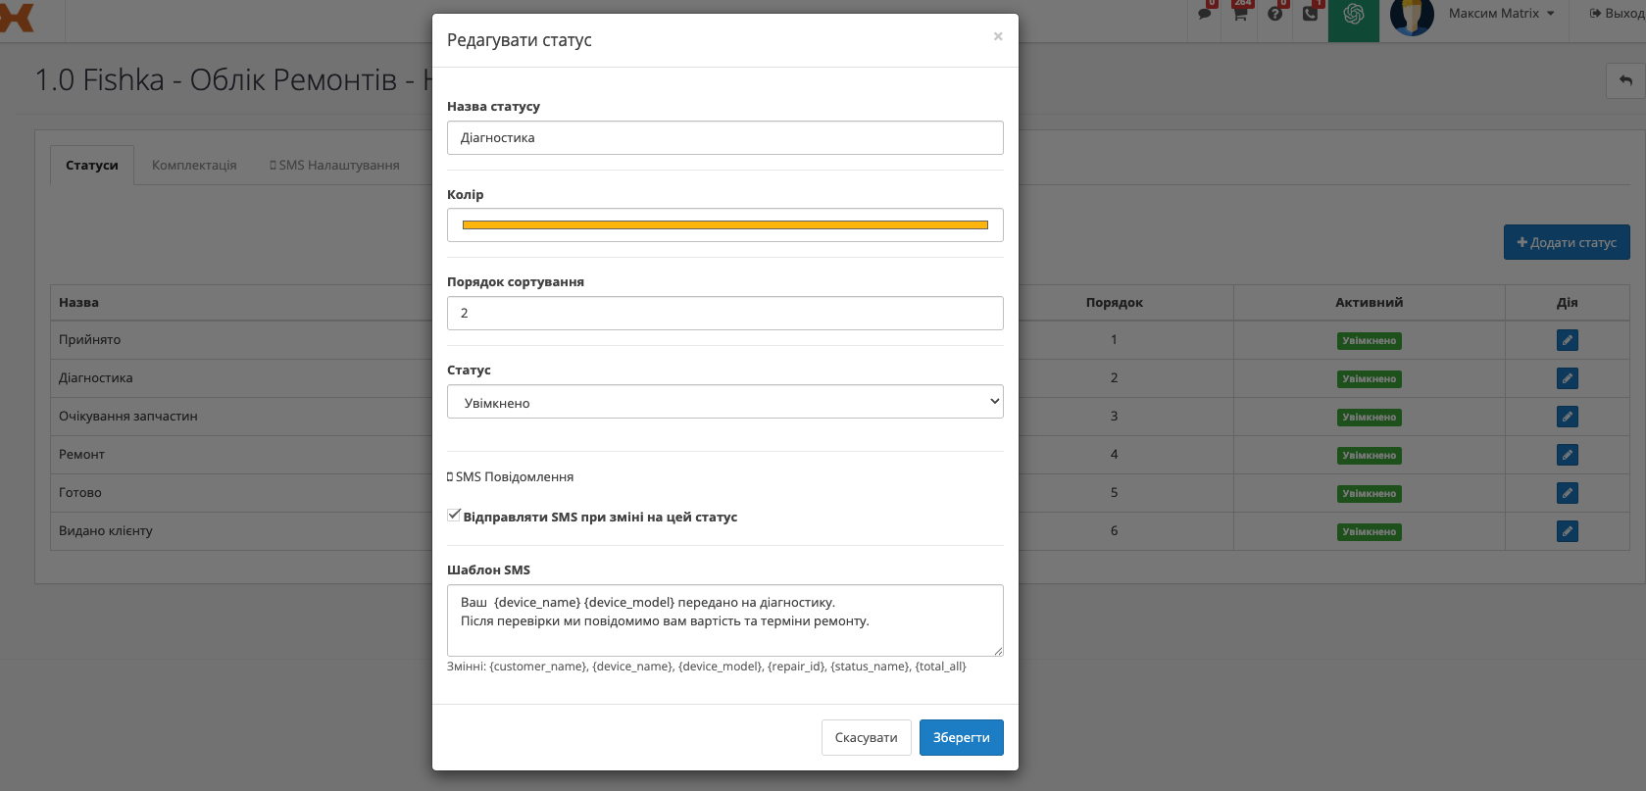Switch to the Комплектація tab
The height and width of the screenshot is (791, 1646).
(x=194, y=166)
